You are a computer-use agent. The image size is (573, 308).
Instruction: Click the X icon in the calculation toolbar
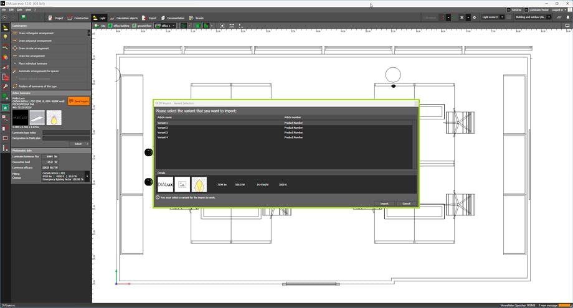pos(462,17)
